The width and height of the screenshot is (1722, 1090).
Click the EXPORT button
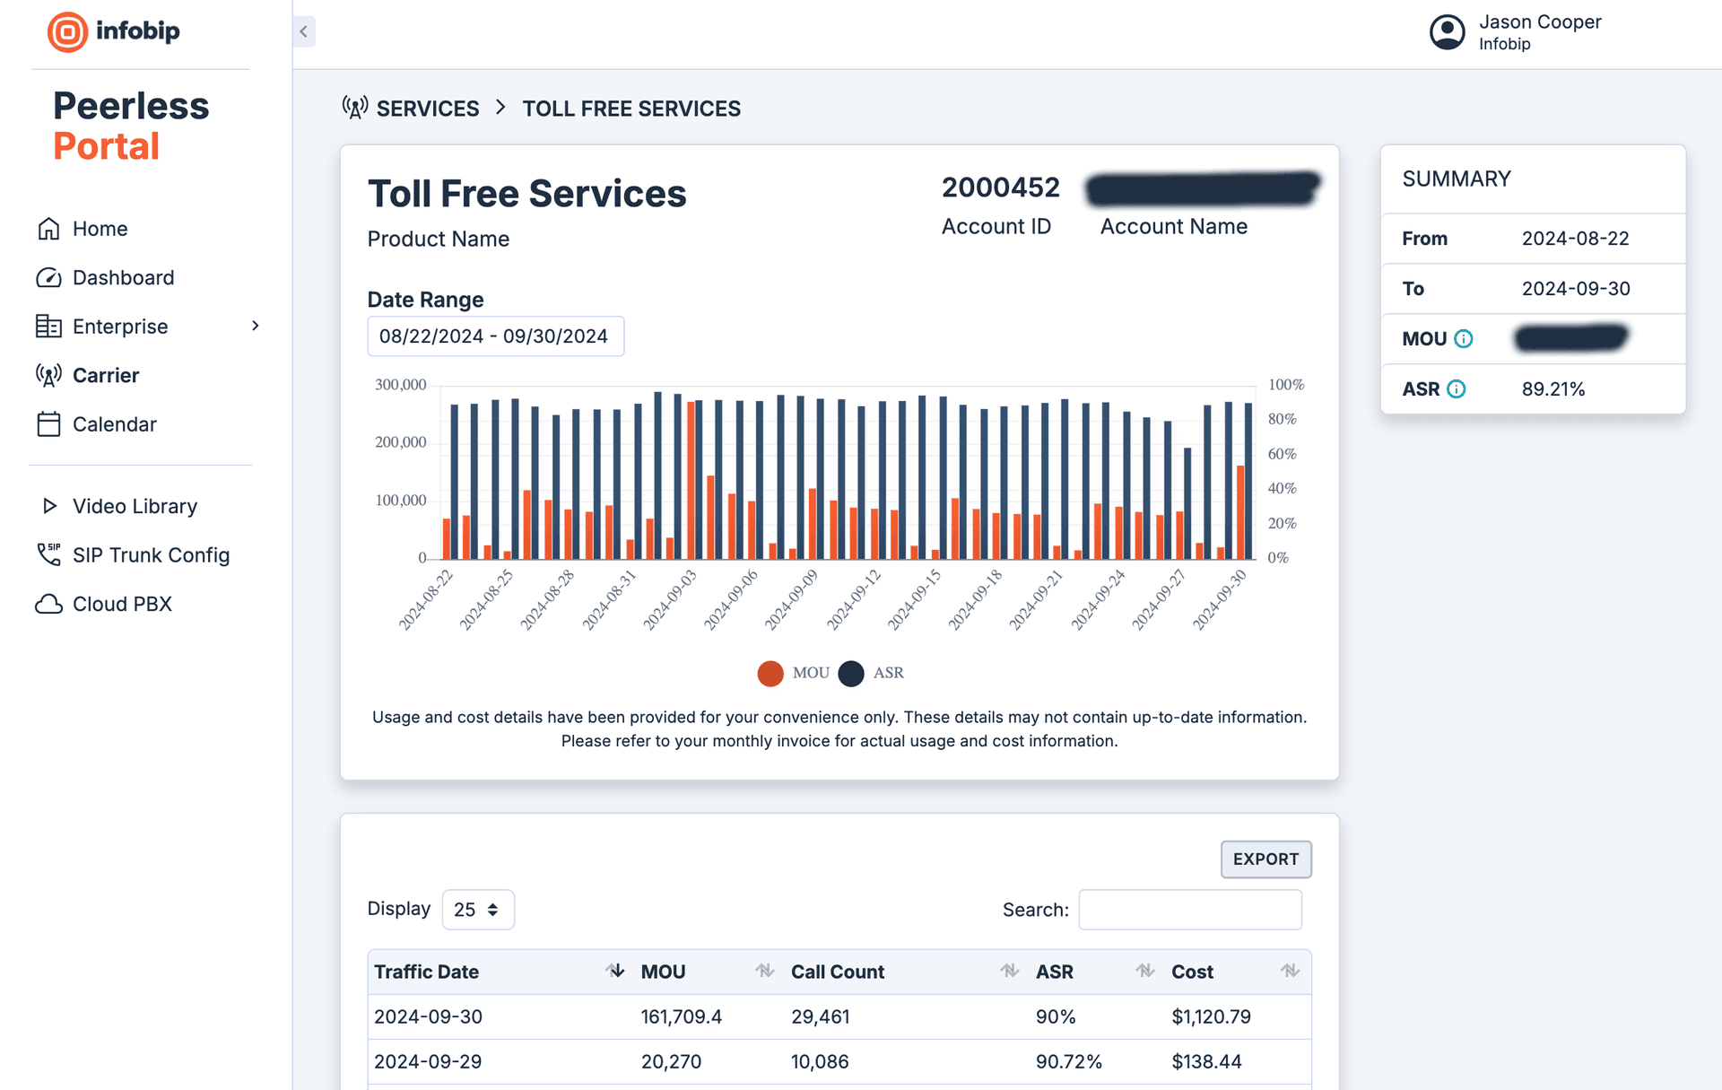(x=1265, y=859)
